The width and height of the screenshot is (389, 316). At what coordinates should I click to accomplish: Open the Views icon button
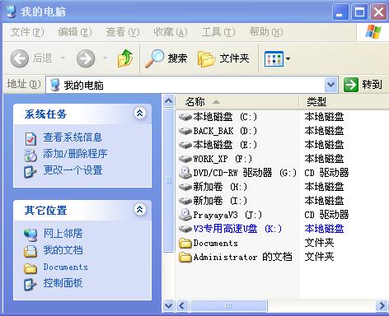tap(274, 58)
